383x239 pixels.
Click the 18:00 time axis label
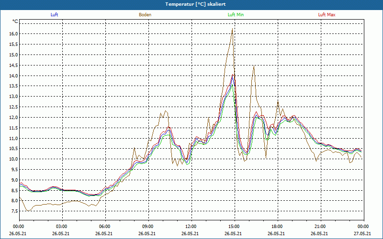click(277, 227)
